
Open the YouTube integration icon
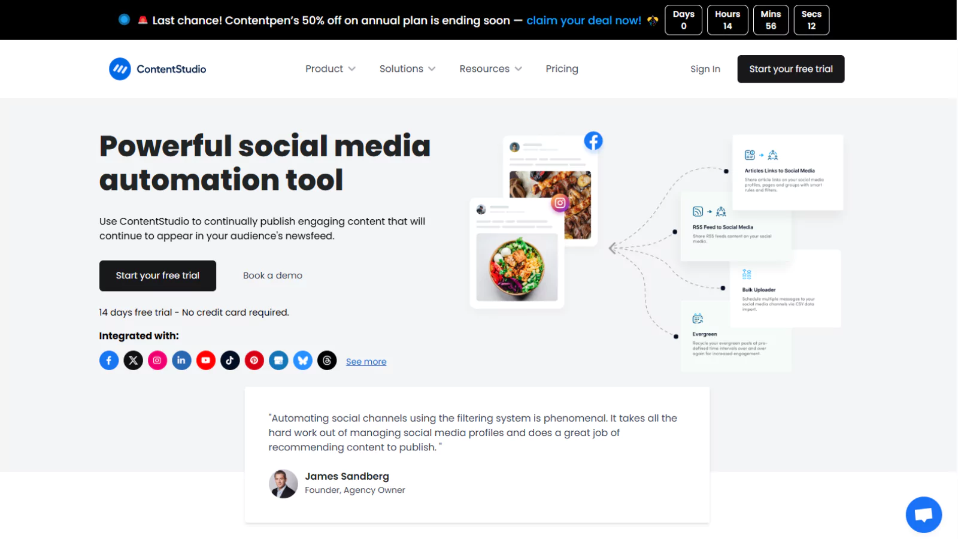tap(206, 361)
